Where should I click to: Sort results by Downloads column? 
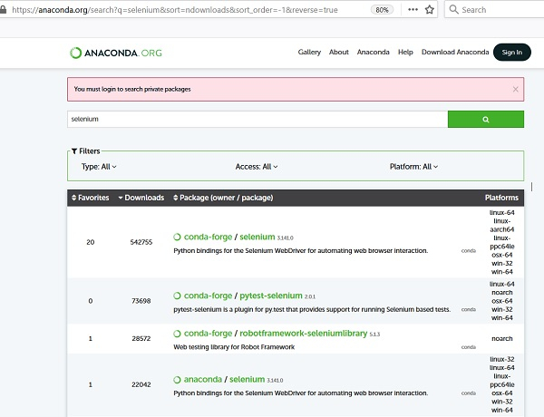click(141, 198)
